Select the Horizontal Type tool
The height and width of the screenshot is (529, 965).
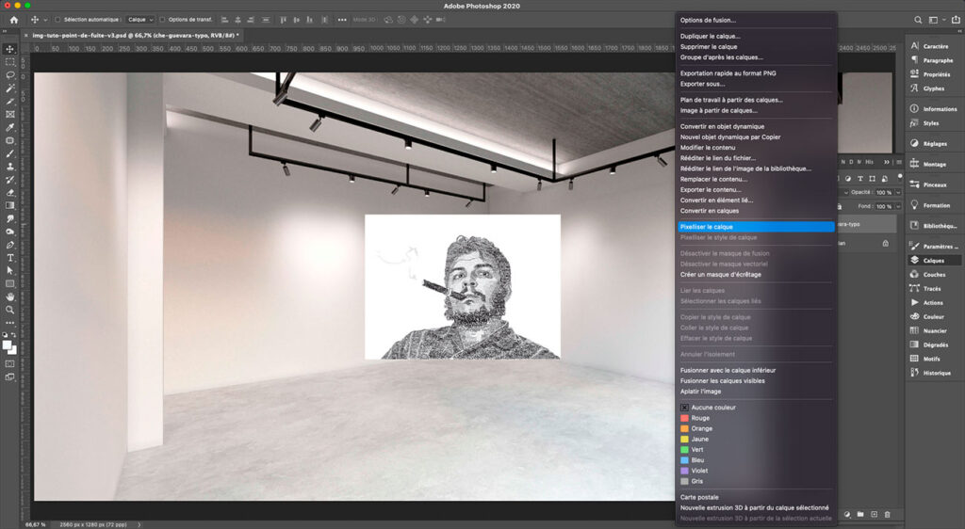[x=9, y=257]
